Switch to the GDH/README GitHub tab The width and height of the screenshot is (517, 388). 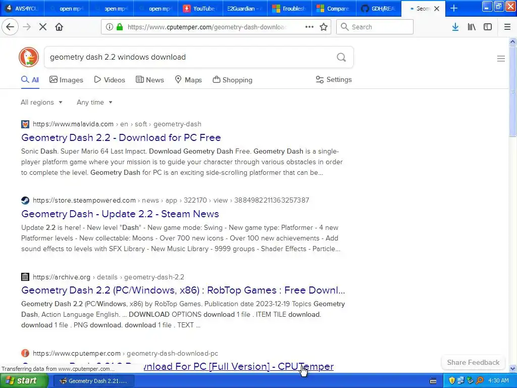[x=379, y=8]
